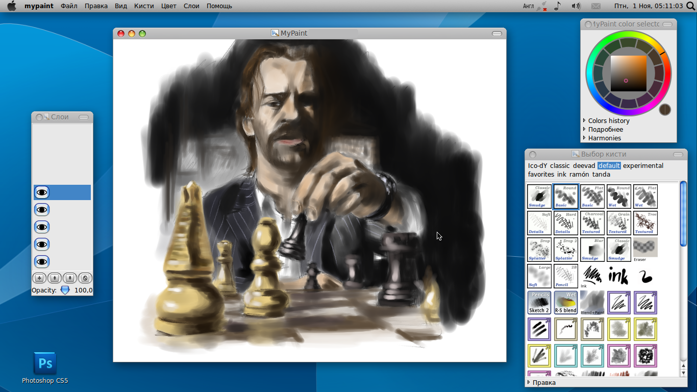Move layer up in Слои panel

[55, 278]
